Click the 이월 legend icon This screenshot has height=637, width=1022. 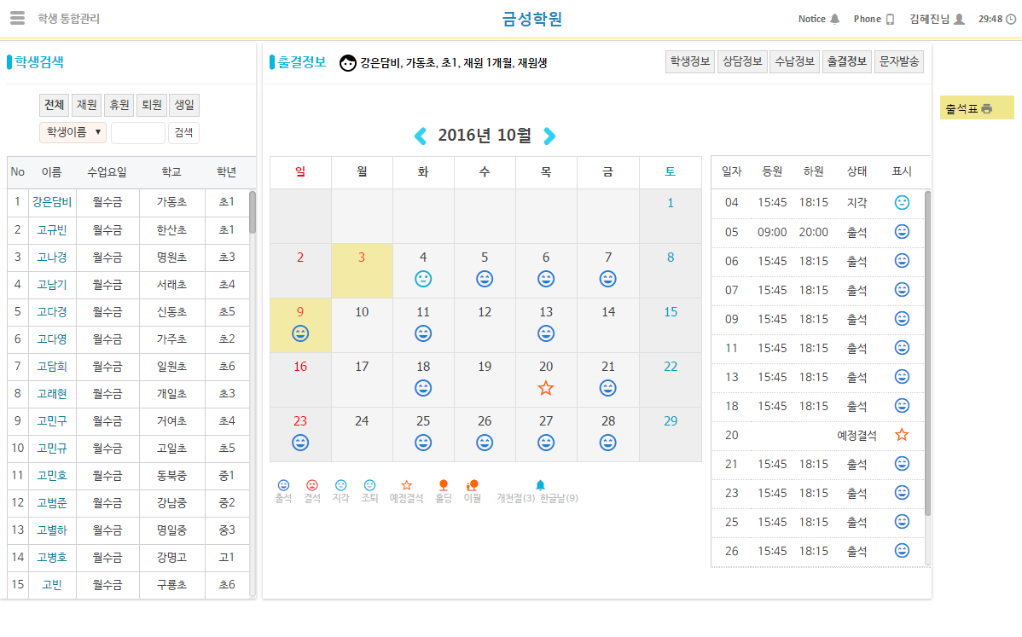point(473,485)
